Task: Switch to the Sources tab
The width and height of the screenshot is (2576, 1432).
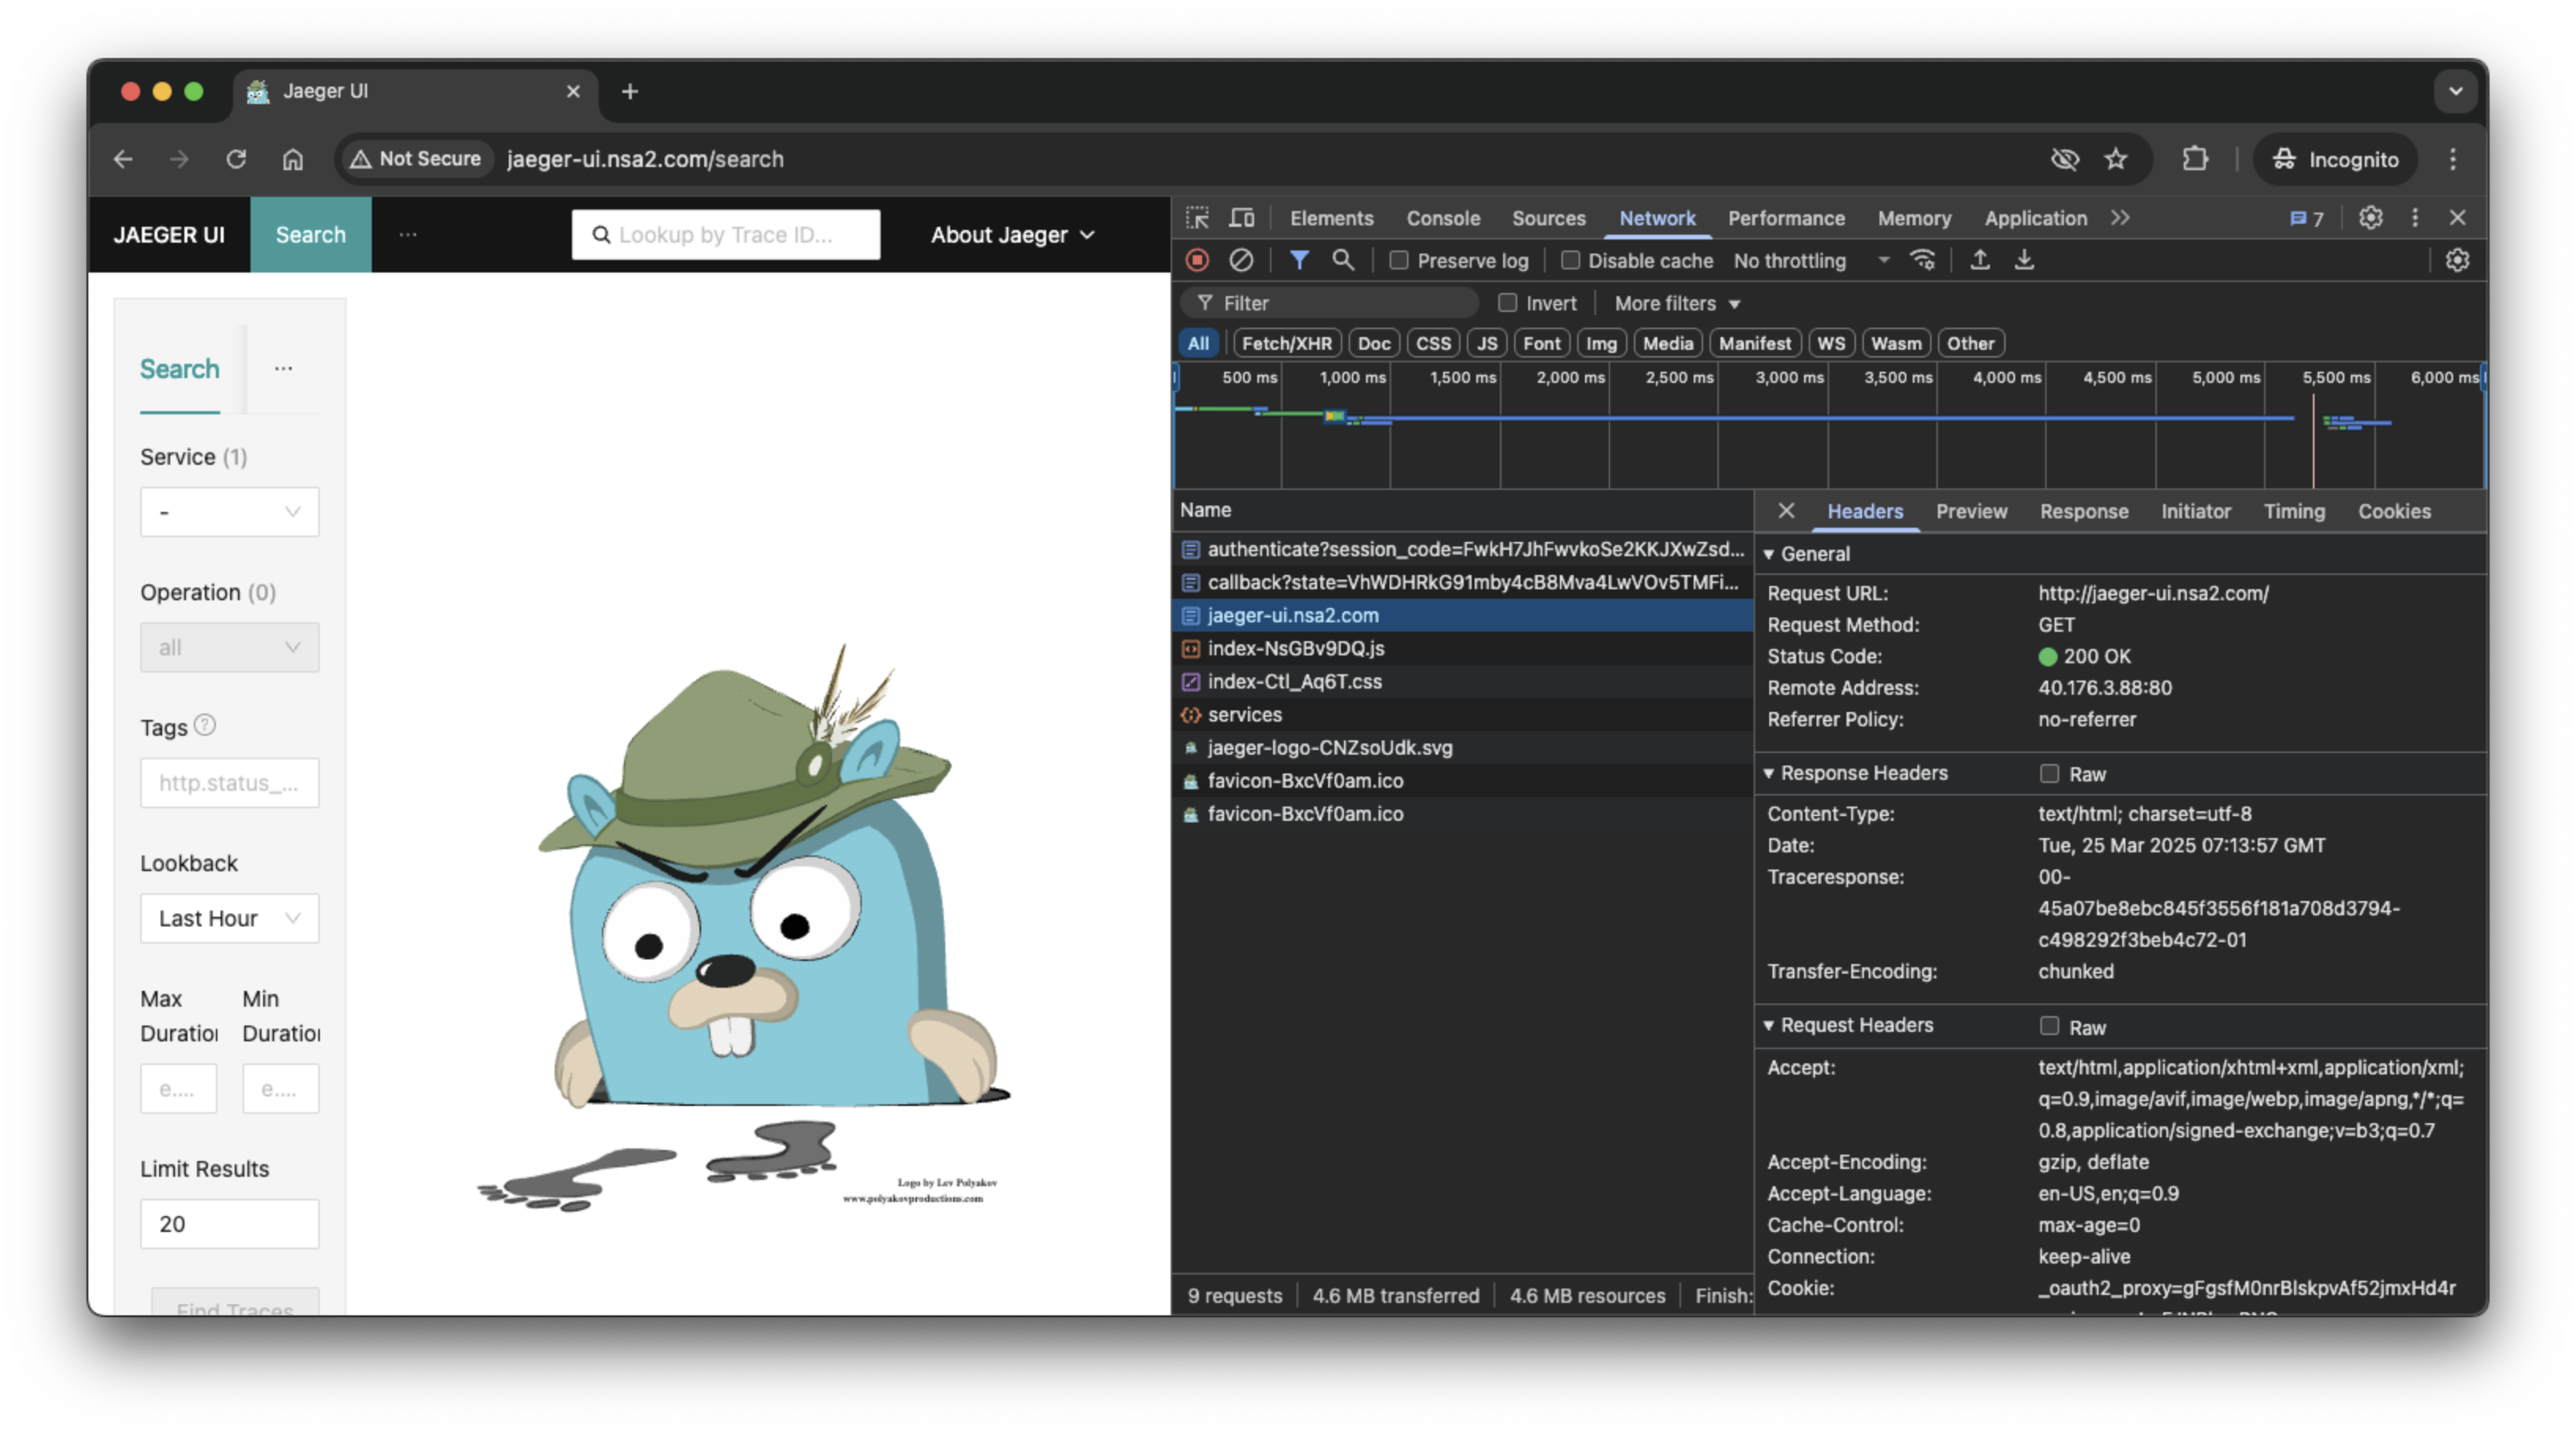Action: click(x=1547, y=218)
